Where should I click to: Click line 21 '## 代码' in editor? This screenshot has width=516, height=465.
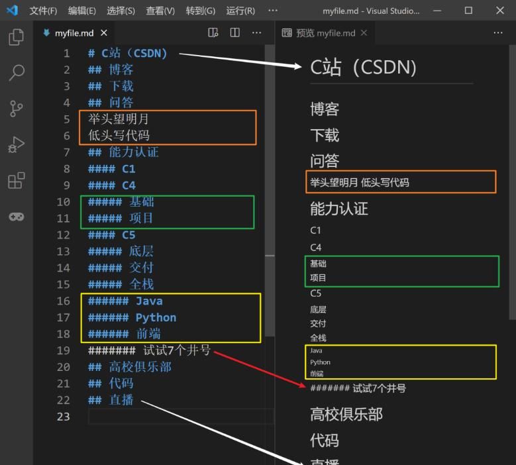(x=111, y=384)
